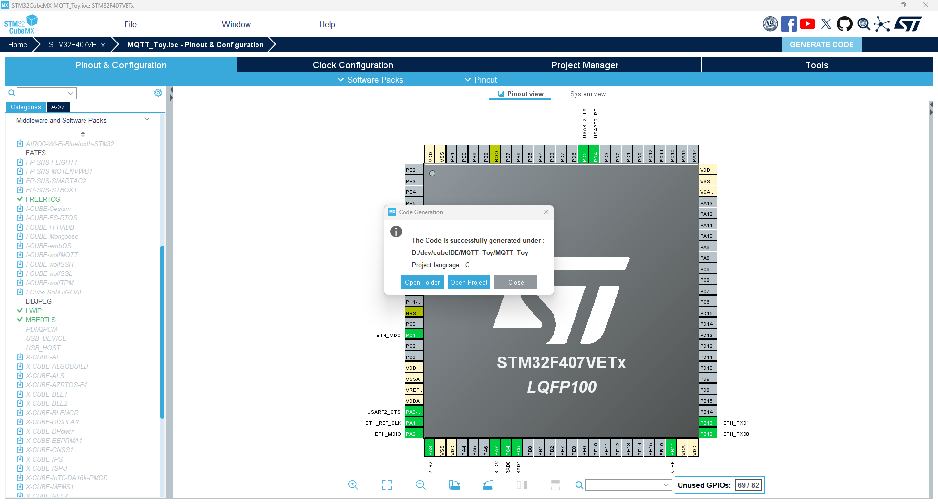This screenshot has height=504, width=938.
Task: Click green pin PB13 on chip
Action: pos(708,423)
